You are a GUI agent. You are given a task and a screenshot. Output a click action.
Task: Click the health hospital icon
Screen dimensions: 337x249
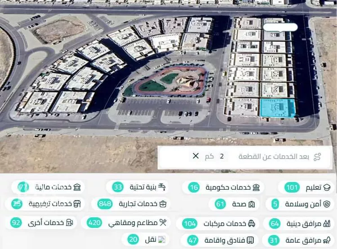coord(252,204)
